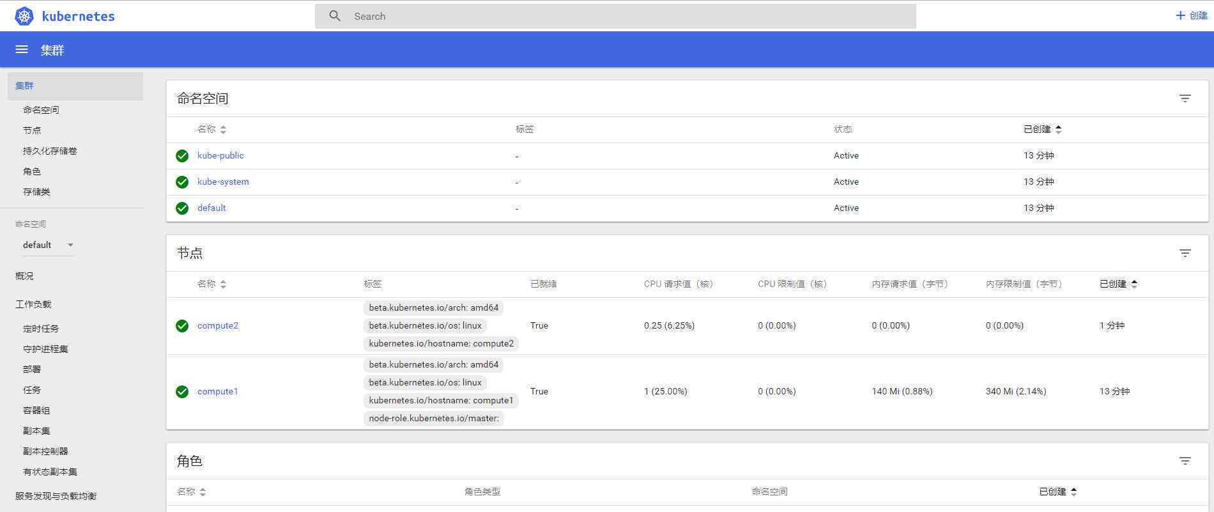Open 定时任务 in the sidebar
The image size is (1214, 512).
pos(41,329)
